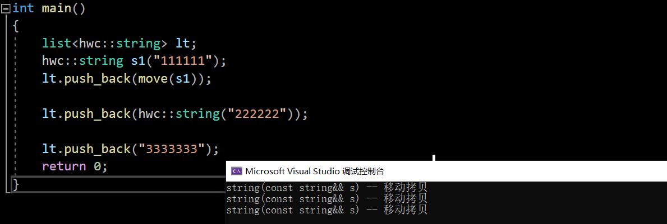Click the console window icon
Image resolution: width=667 pixels, height=224 pixels.
237,171
